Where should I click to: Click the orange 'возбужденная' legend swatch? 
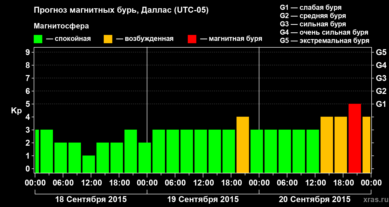click(x=108, y=39)
